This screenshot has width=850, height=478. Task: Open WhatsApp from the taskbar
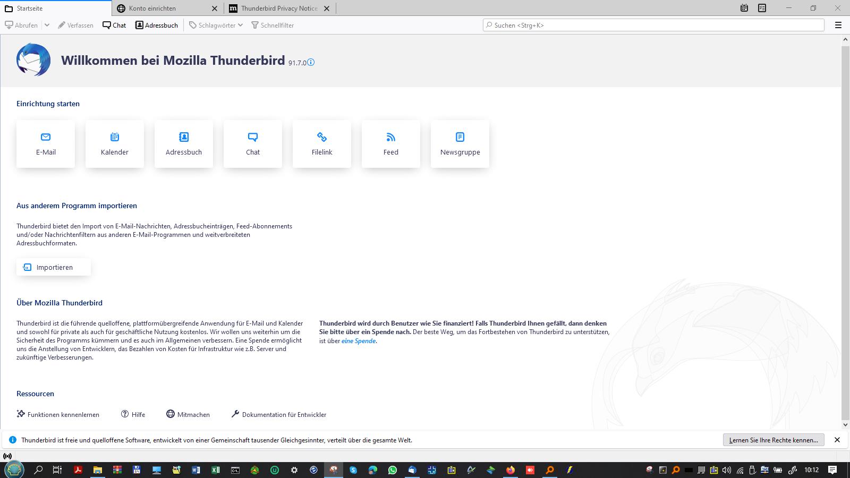click(x=392, y=470)
